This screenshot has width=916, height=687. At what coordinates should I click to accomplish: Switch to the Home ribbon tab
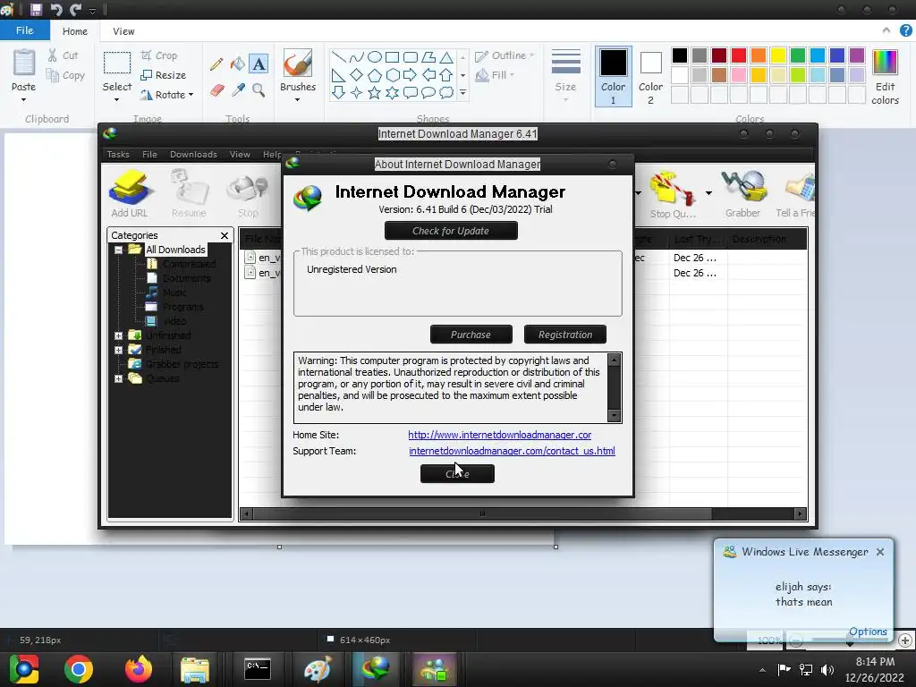click(x=75, y=31)
